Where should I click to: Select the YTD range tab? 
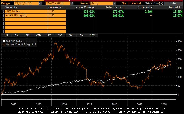coord(38,35)
